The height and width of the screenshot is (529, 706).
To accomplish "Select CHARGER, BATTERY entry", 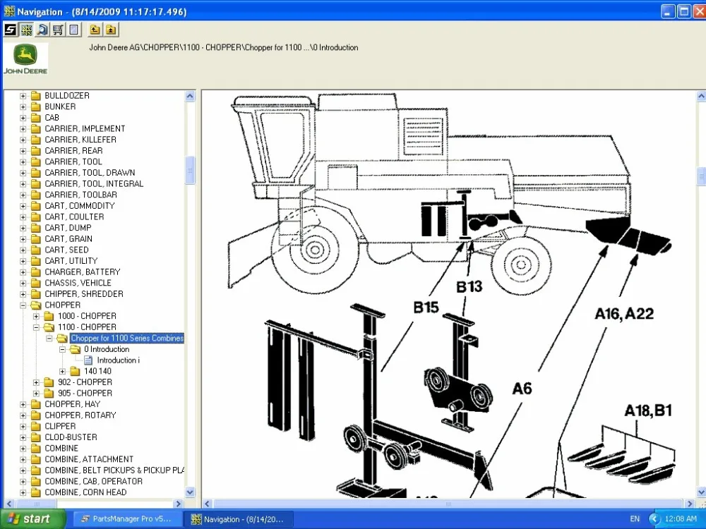I will point(83,272).
